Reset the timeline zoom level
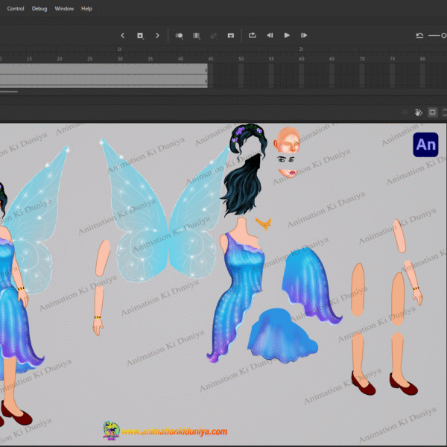 pos(419,36)
